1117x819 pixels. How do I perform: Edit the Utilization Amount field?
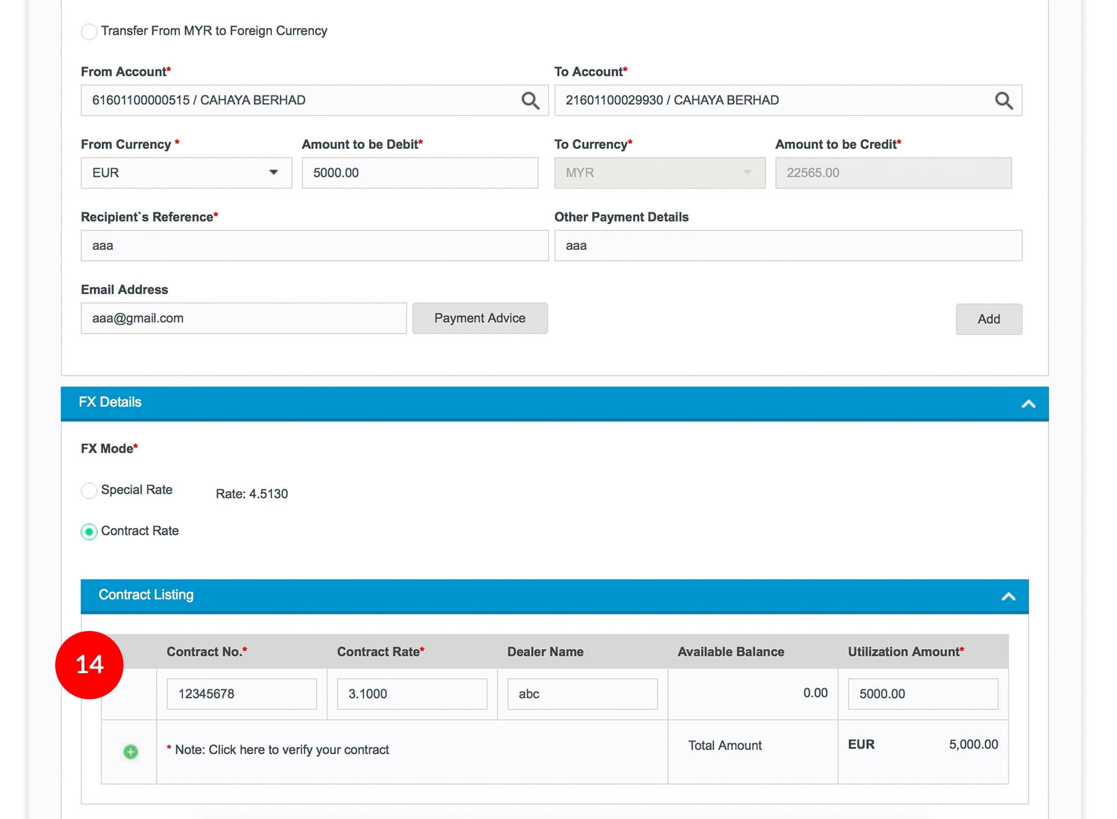point(922,694)
